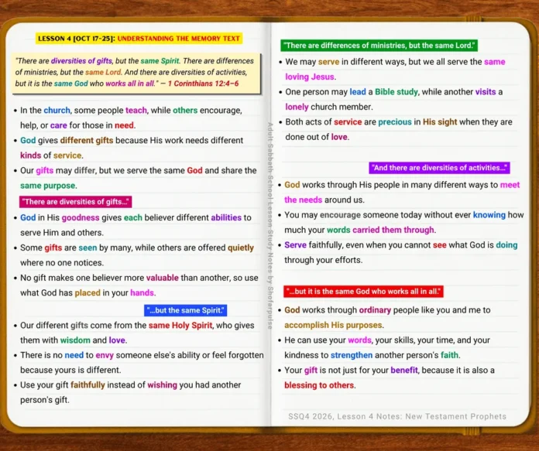This screenshot has width=539, height=451.
Task: Click the bullet 'God gives different gifts because His work'
Action: coord(129,148)
